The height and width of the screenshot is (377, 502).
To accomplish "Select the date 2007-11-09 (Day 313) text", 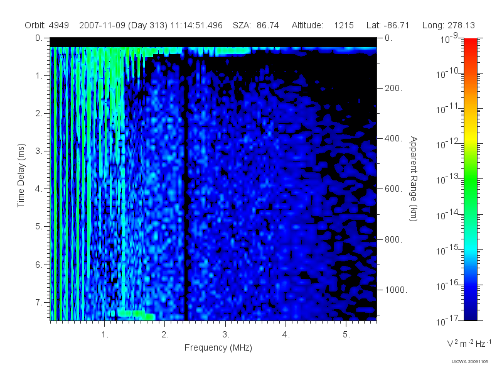I will [x=123, y=25].
